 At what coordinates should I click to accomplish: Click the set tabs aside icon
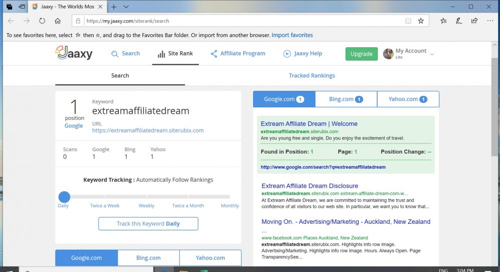(x=22, y=7)
